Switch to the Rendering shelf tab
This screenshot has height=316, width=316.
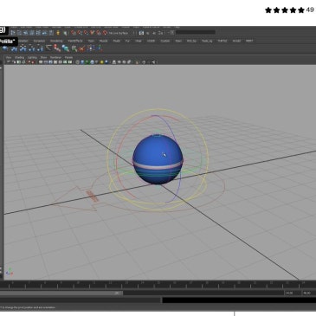(x=56, y=41)
